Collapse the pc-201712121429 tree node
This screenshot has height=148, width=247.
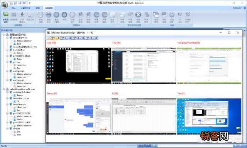[x=7, y=123]
